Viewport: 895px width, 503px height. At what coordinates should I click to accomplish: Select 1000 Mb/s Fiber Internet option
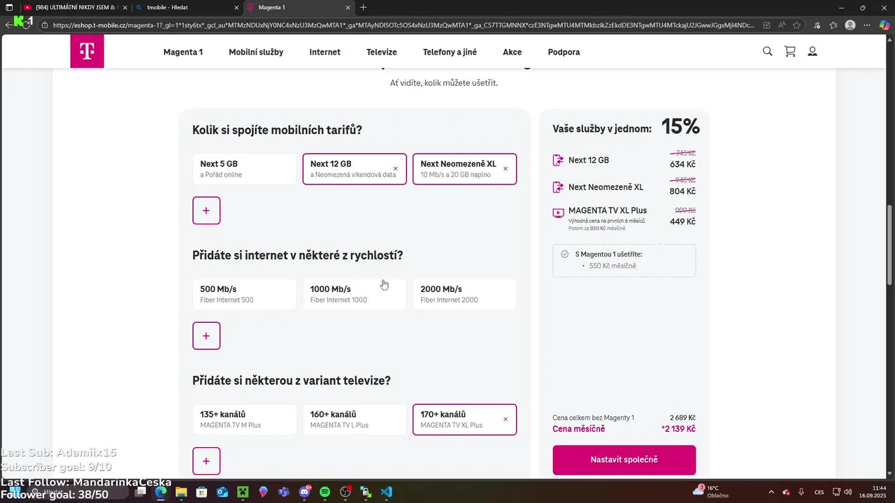click(355, 294)
